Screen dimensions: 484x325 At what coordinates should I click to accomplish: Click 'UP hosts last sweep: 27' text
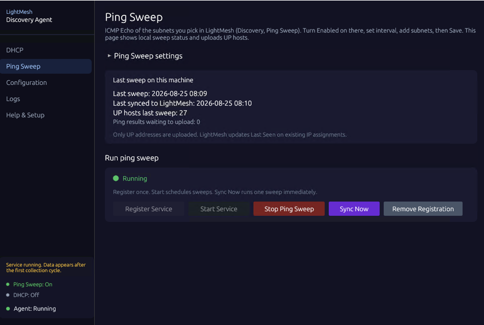[150, 113]
